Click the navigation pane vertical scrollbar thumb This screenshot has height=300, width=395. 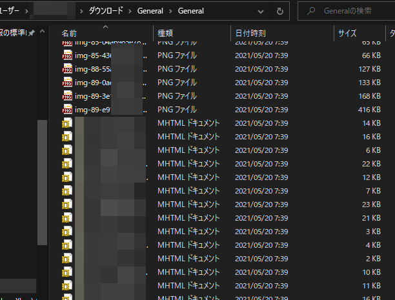42,183
